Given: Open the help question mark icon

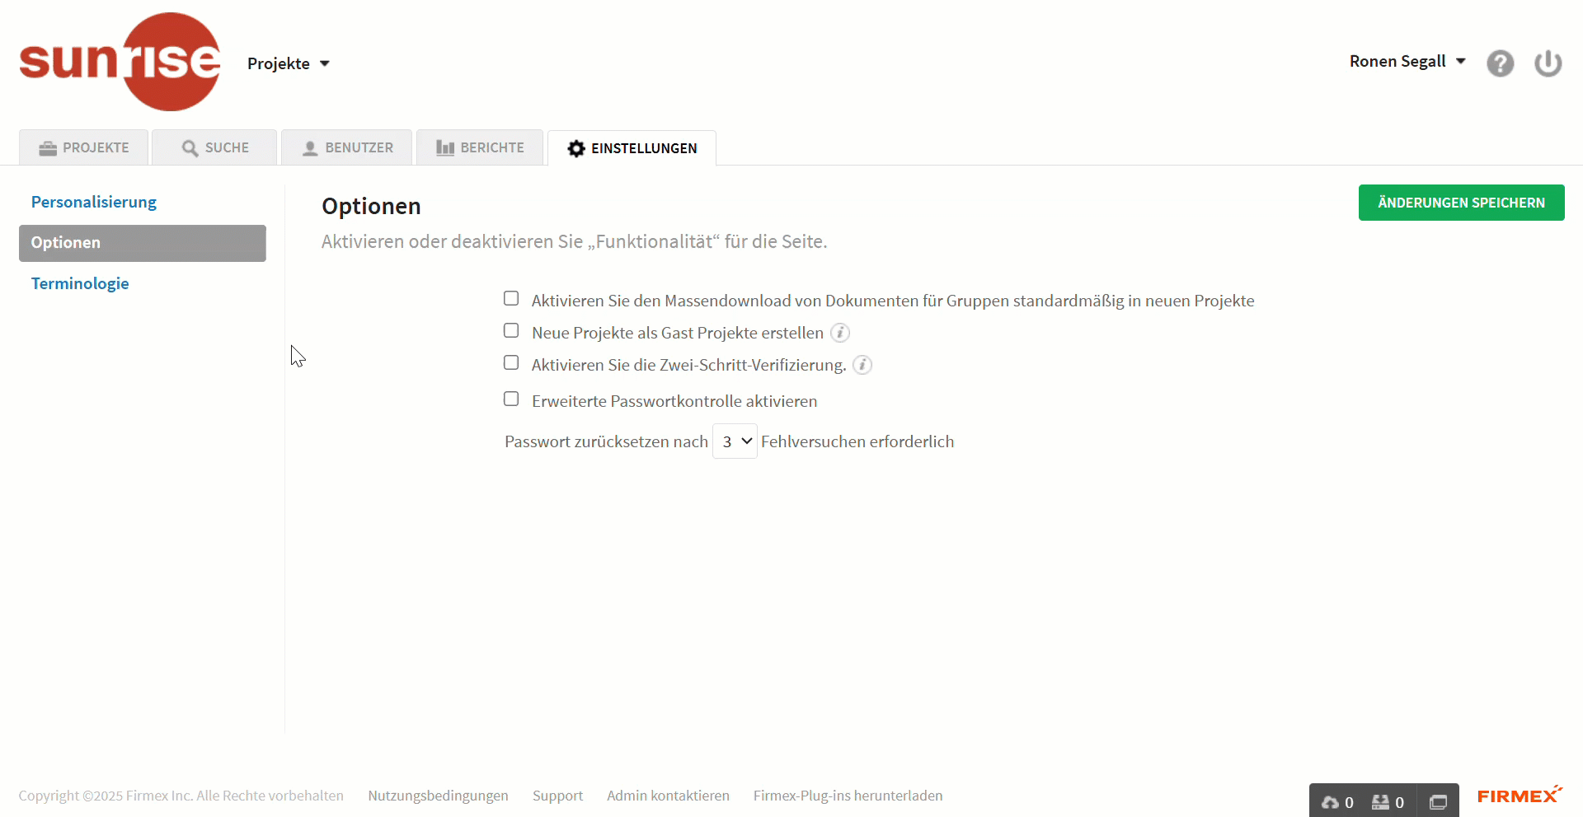Looking at the screenshot, I should 1500,63.
